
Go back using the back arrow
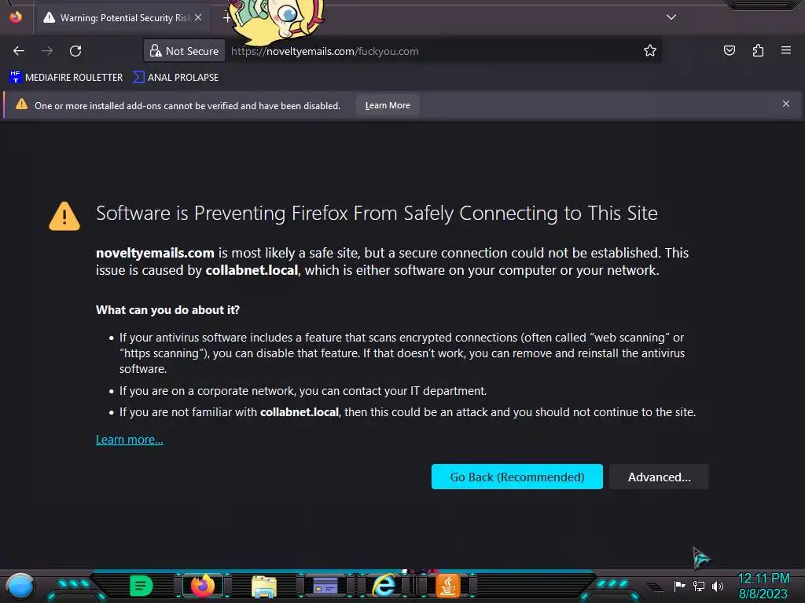(x=19, y=51)
